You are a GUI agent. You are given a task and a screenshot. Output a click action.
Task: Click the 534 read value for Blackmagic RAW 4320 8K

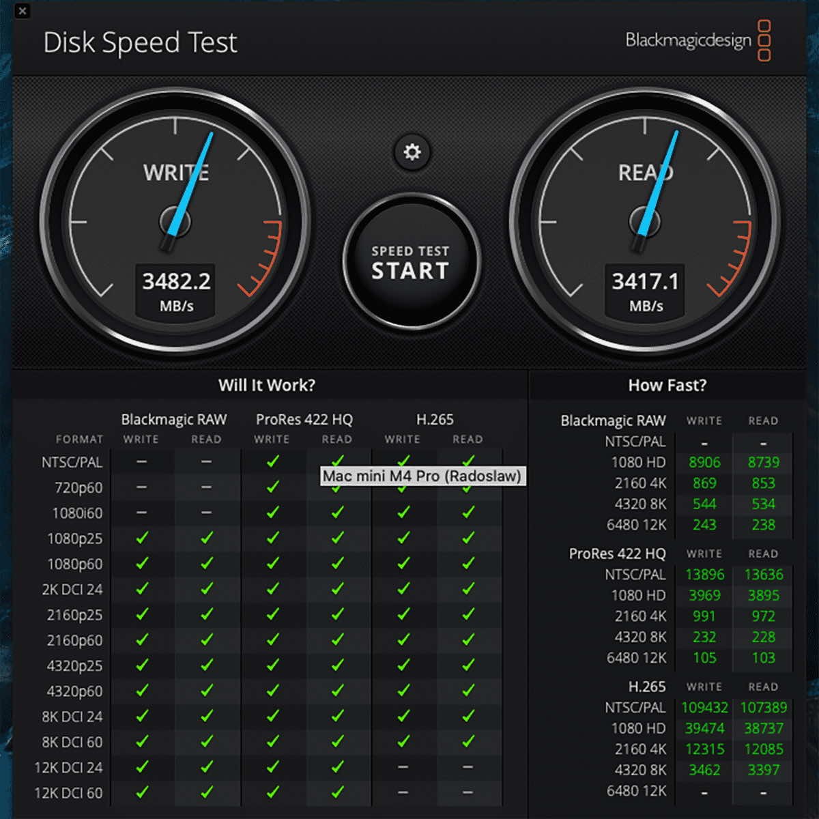[x=763, y=504]
